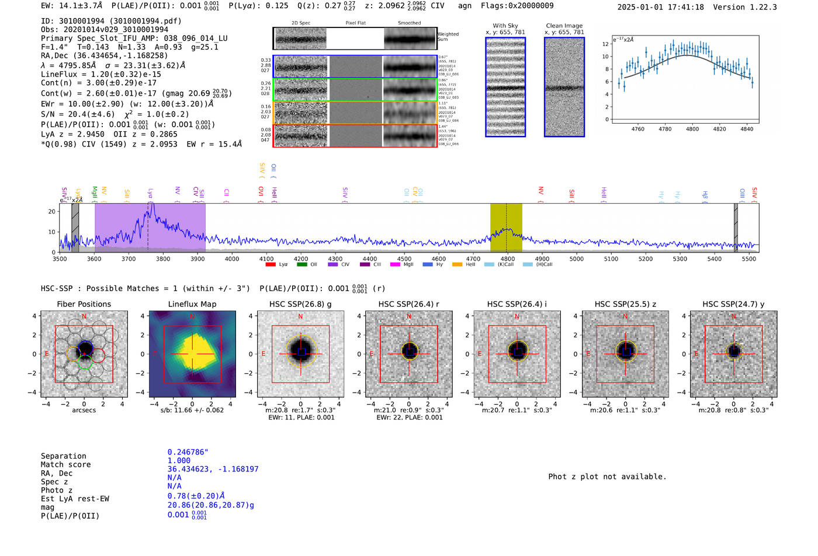Select the HSC SSP(26.8) g image
818x556 pixels.
(x=300, y=354)
